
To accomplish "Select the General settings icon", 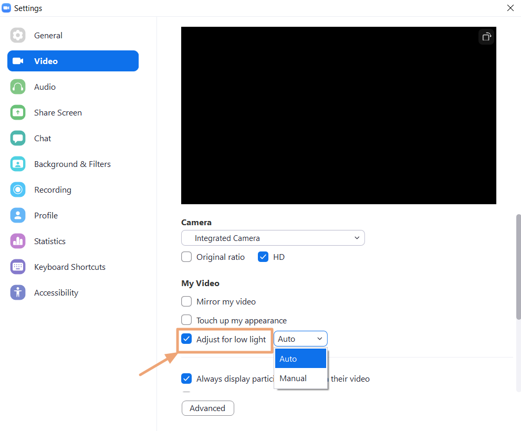I will pyautogui.click(x=17, y=35).
